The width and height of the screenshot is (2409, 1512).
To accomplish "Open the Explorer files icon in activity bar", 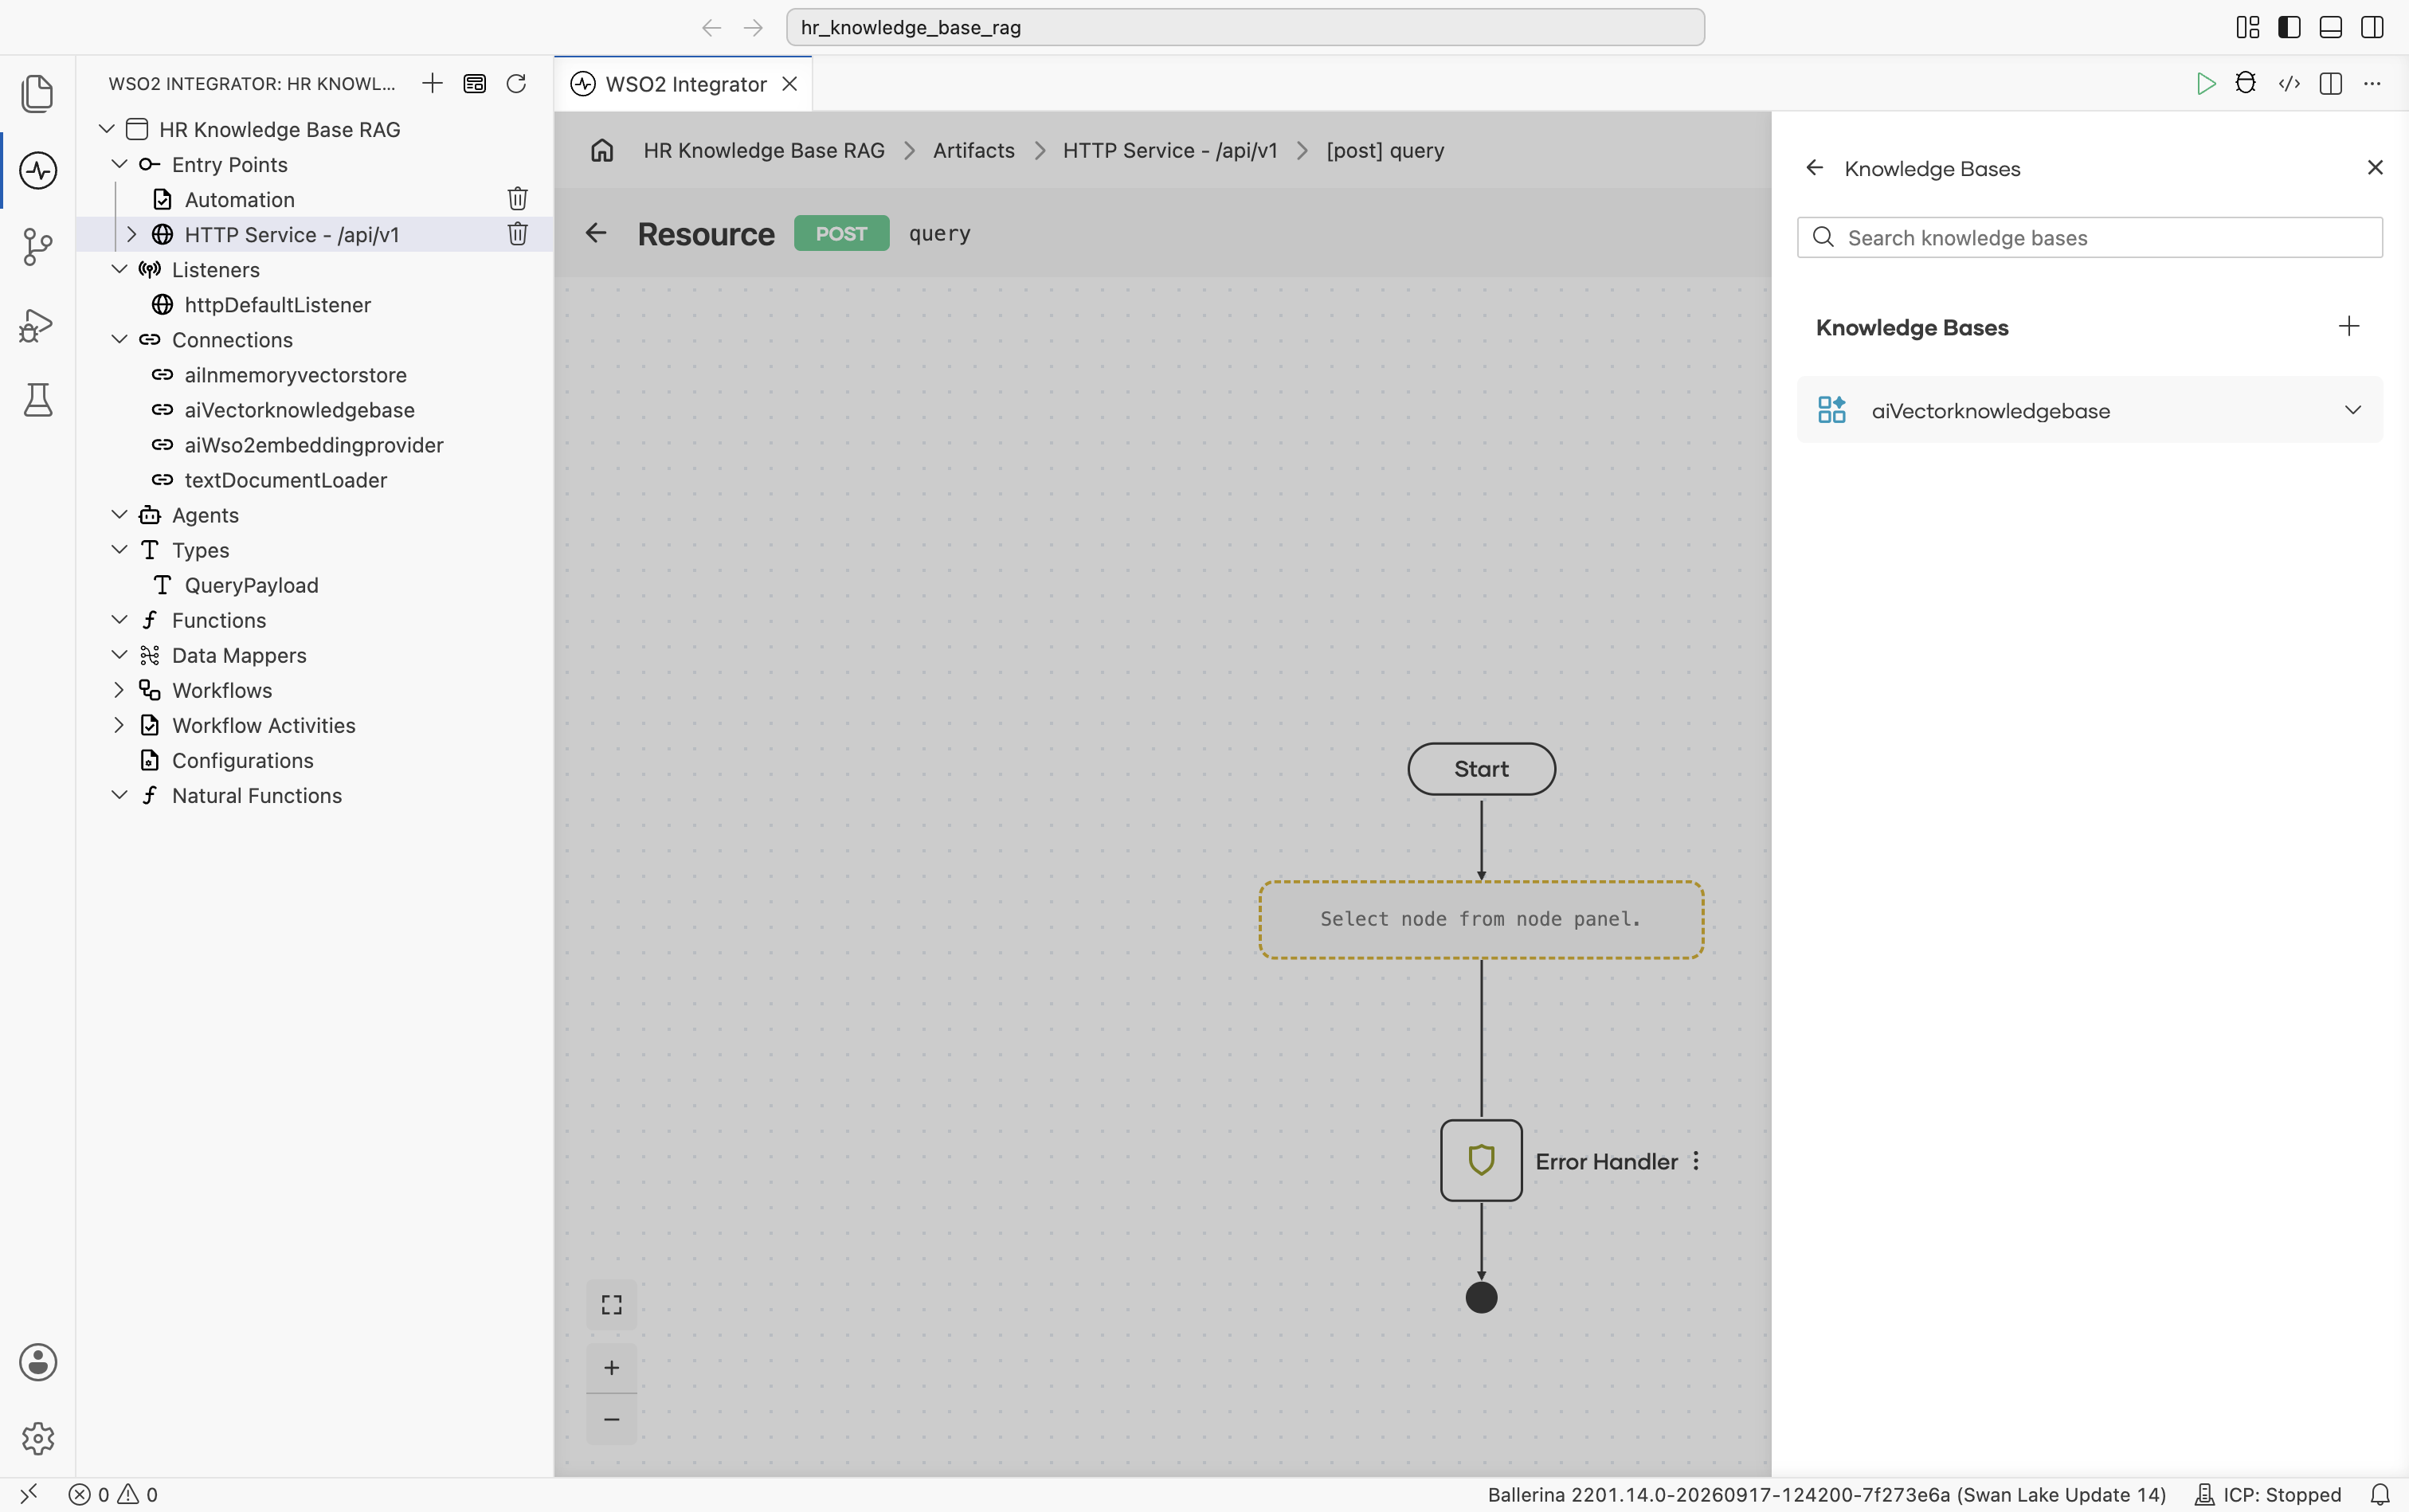I will click(x=37, y=93).
